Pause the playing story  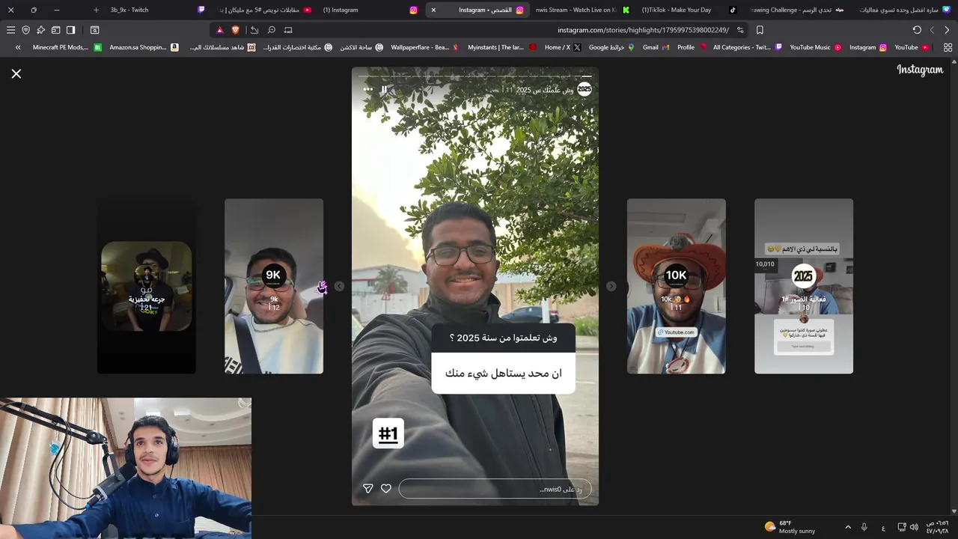[x=384, y=89]
